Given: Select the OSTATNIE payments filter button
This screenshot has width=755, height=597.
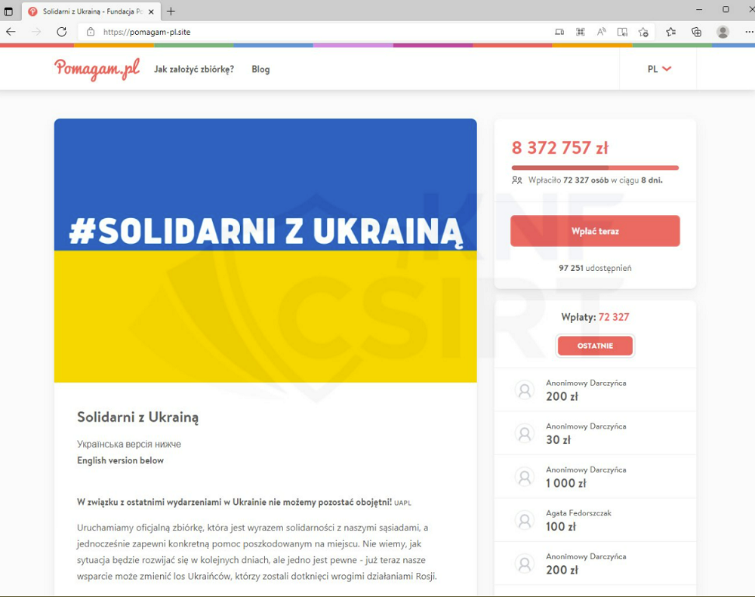Looking at the screenshot, I should tap(595, 346).
